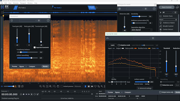Open Deconstruct help
The image size is (180, 101).
(48, 20)
